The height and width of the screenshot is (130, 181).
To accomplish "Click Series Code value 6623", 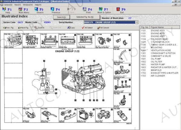I will click(x=20, y=22).
